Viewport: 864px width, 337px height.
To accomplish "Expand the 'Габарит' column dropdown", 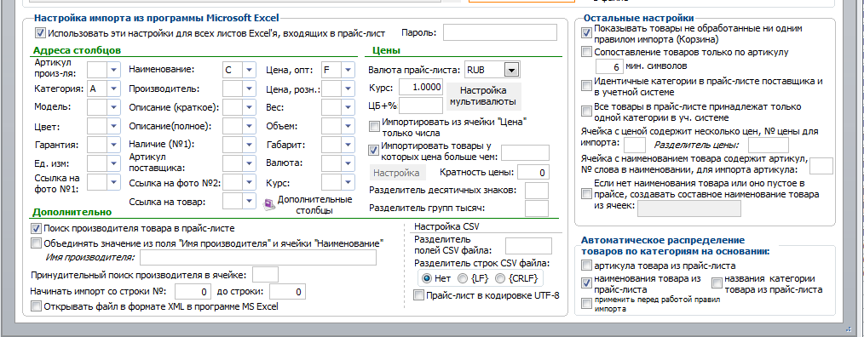I will (348, 145).
